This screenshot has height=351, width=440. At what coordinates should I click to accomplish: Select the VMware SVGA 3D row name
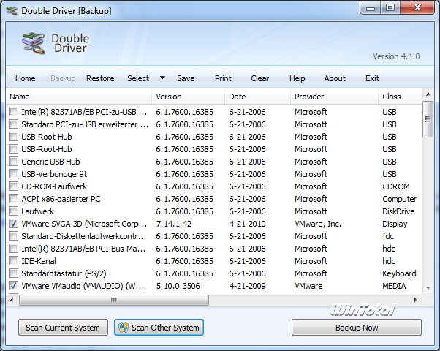point(84,224)
